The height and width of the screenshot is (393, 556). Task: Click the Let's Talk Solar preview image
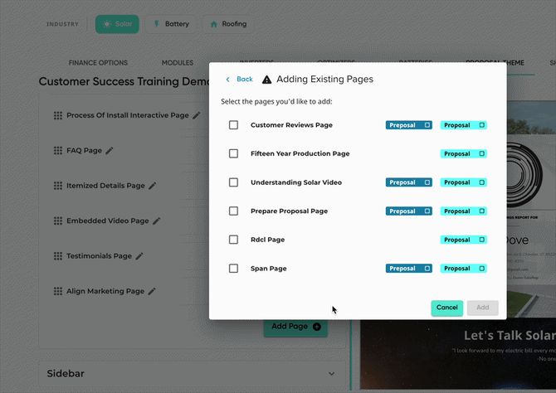[x=458, y=354]
